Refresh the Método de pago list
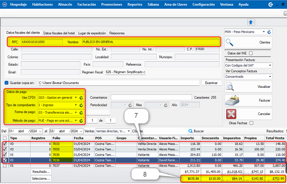 coord(81,120)
